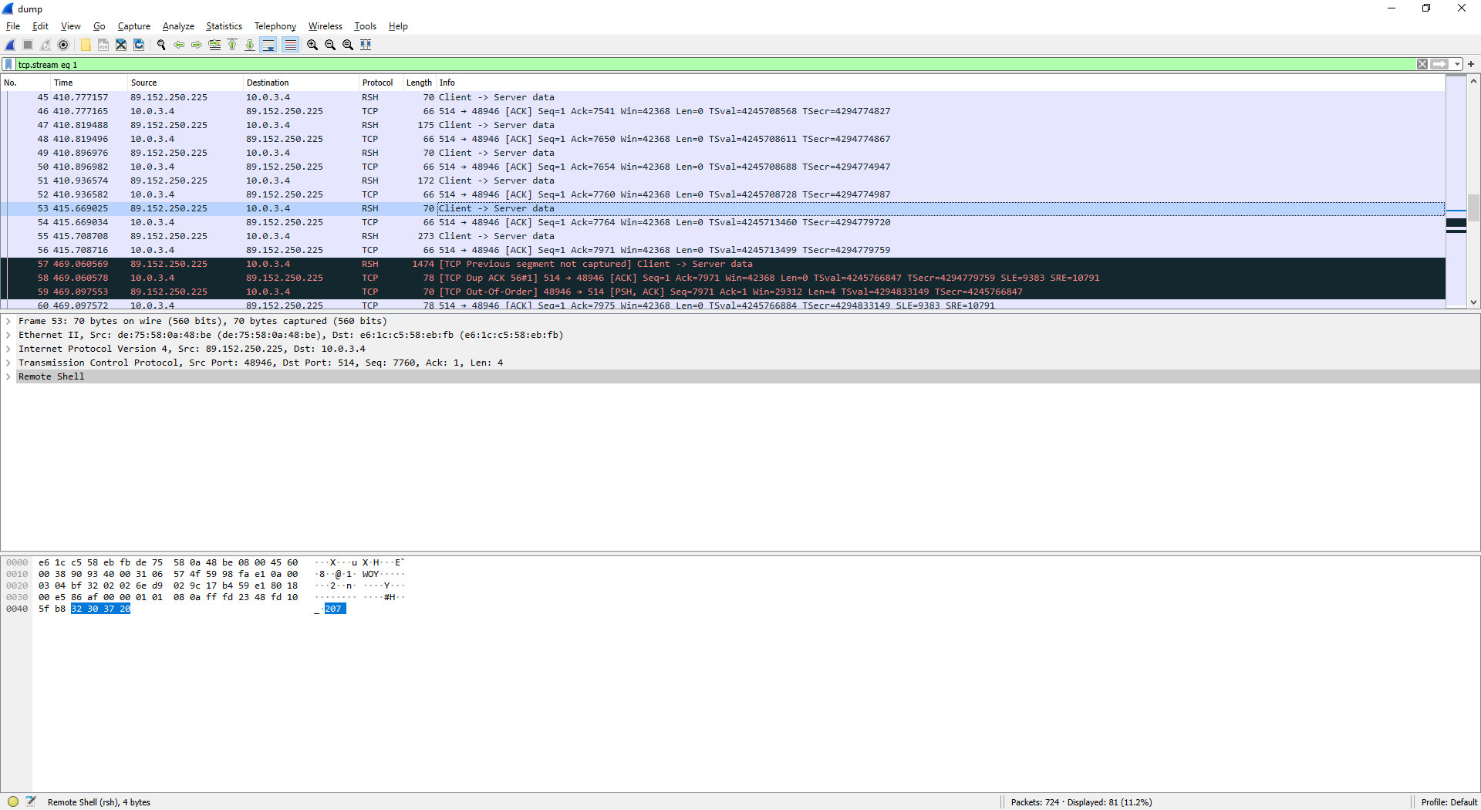Image resolution: width=1481 pixels, height=810 pixels.
Task: Start a new live capture
Action: click(10, 44)
